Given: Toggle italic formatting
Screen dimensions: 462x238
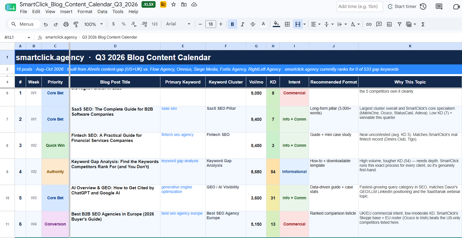Looking at the screenshot, I should pyautogui.click(x=242, y=24).
